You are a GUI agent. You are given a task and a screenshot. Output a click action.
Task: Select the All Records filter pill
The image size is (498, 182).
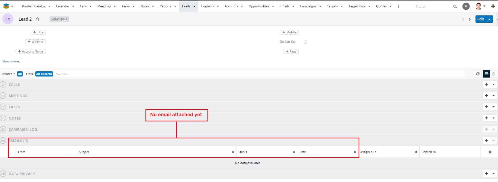click(44, 74)
